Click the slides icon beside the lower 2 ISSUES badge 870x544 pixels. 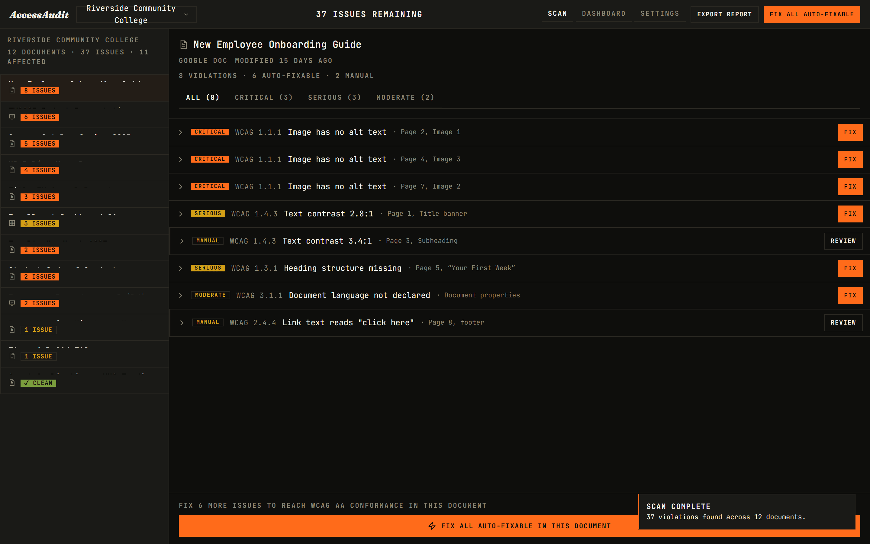tap(12, 303)
